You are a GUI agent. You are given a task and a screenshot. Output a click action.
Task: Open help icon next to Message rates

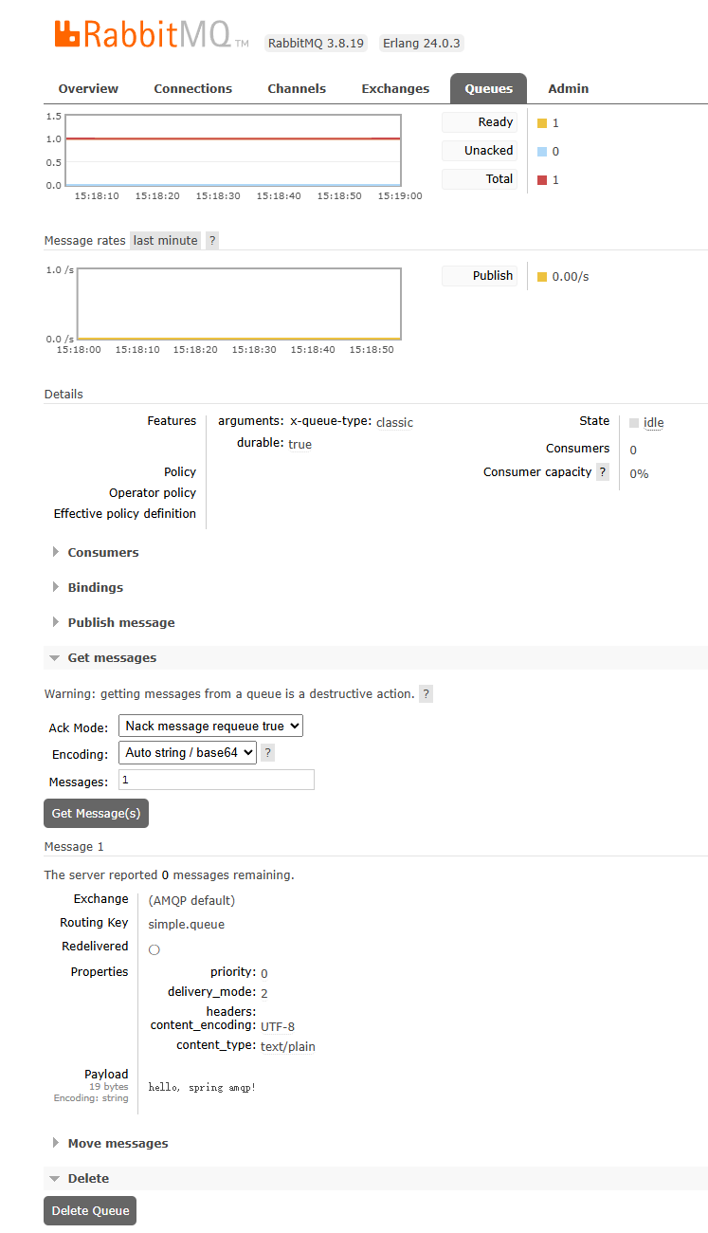[x=212, y=241]
